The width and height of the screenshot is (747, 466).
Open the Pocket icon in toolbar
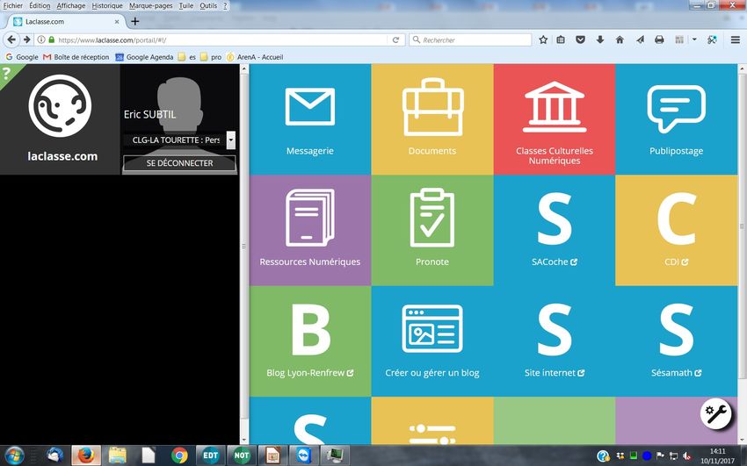580,40
